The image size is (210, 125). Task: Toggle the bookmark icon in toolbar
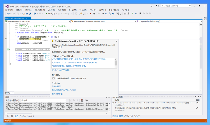tap(140, 14)
